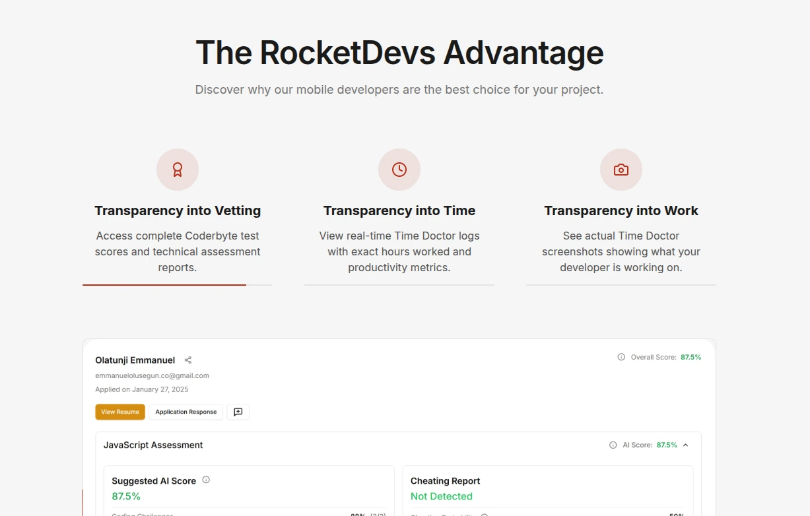810x516 pixels.
Task: Click the info icon beside Overall Score
Action: [x=621, y=357]
